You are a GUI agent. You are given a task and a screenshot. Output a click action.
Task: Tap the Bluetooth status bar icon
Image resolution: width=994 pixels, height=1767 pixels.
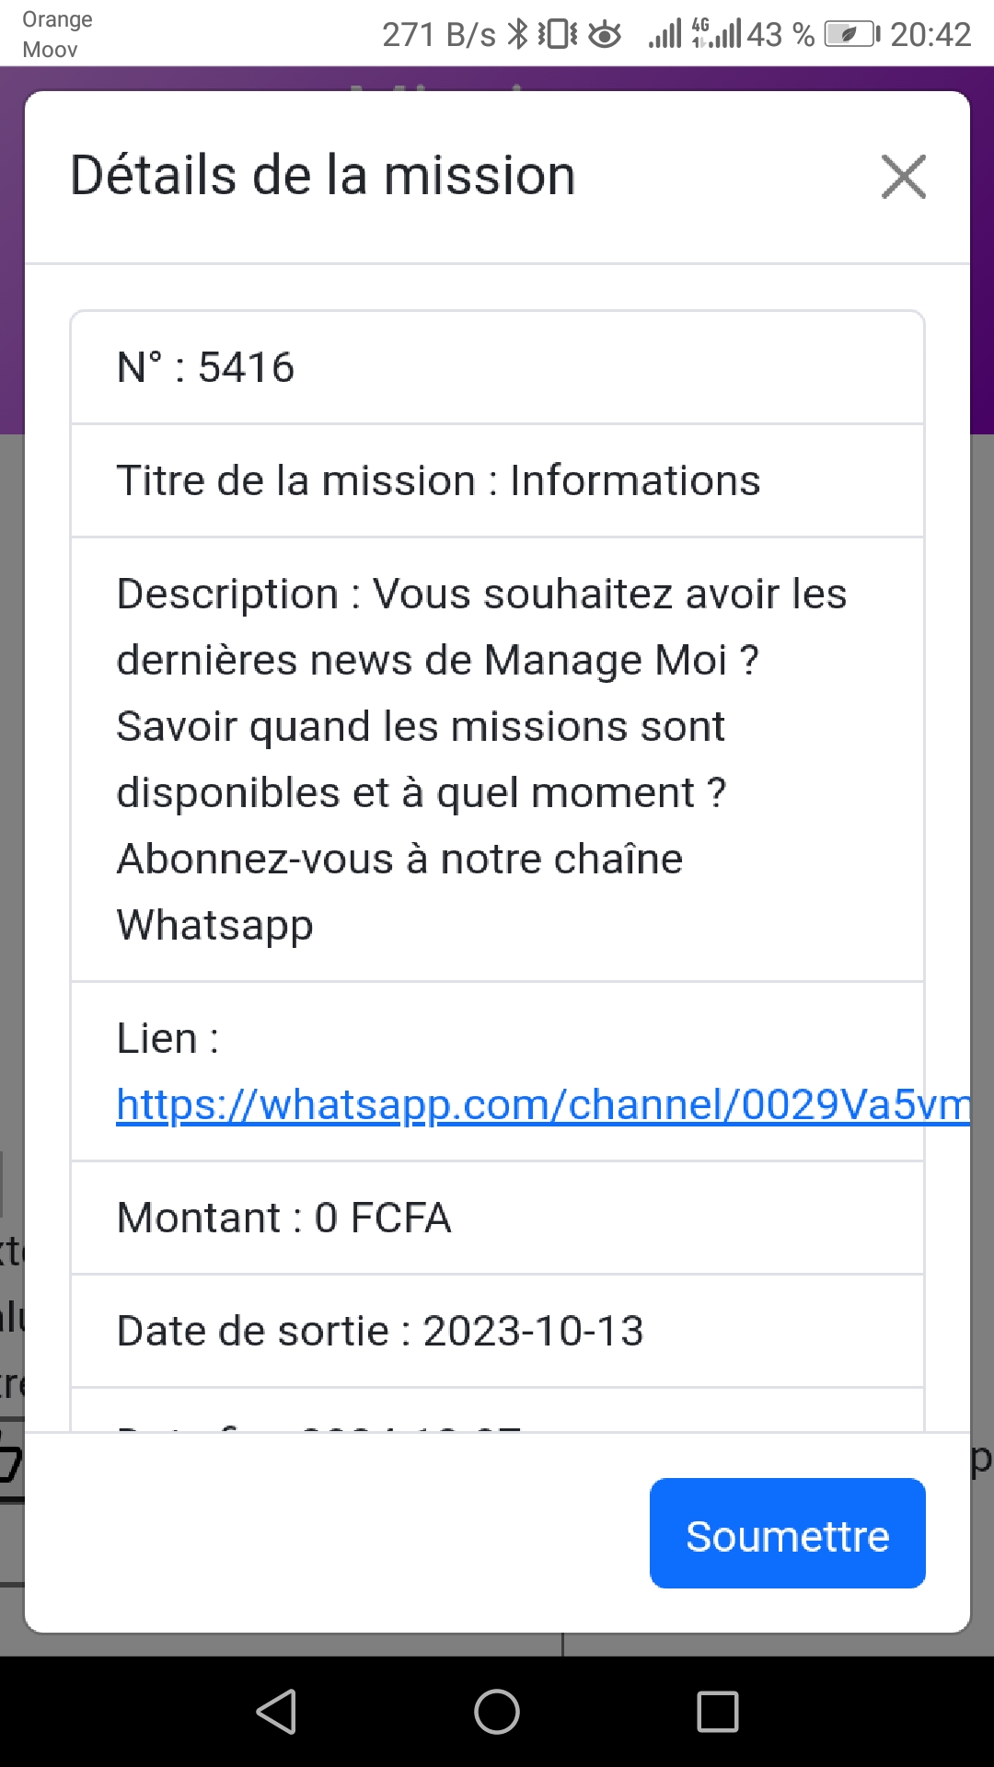pos(519,35)
